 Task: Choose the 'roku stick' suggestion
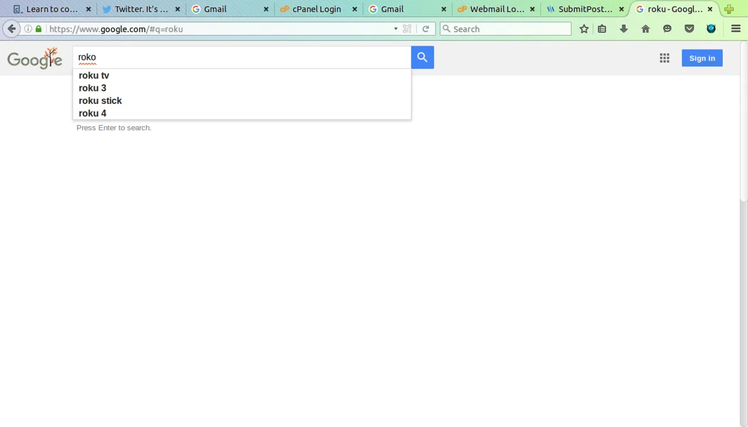click(x=242, y=100)
